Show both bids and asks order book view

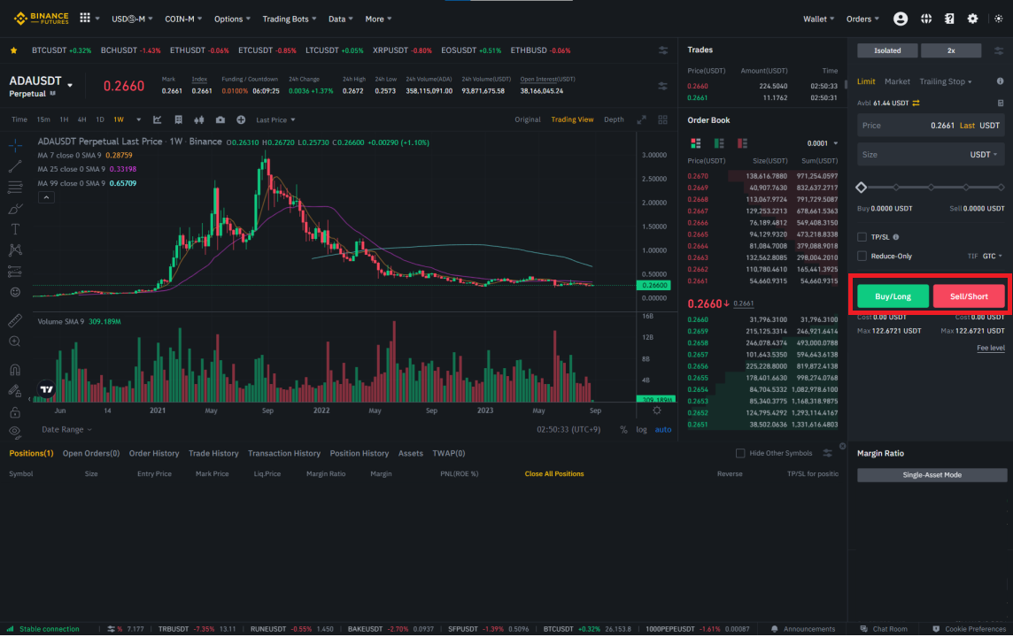(696, 143)
